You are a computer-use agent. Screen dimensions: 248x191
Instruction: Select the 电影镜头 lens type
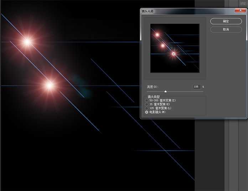point(147,112)
